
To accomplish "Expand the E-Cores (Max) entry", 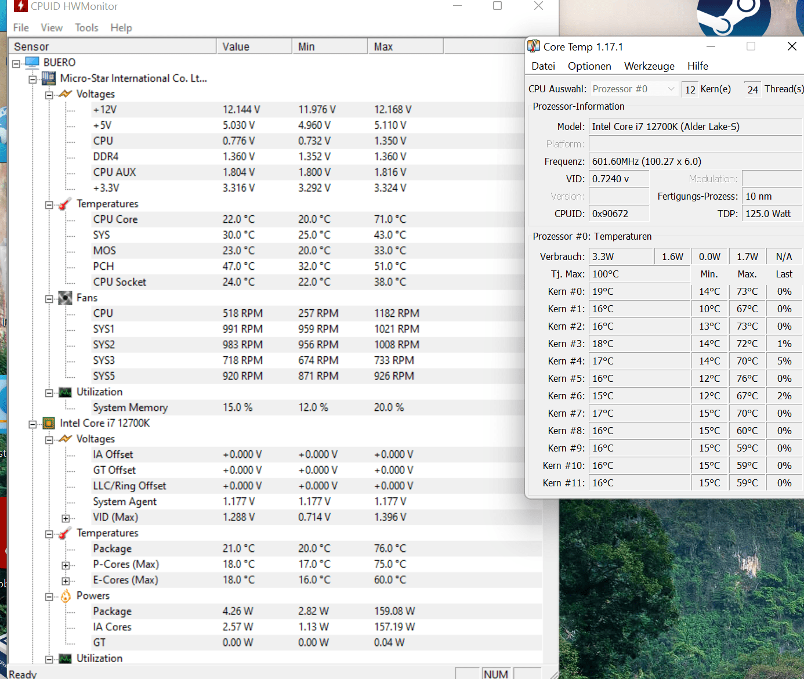I will pos(66,580).
